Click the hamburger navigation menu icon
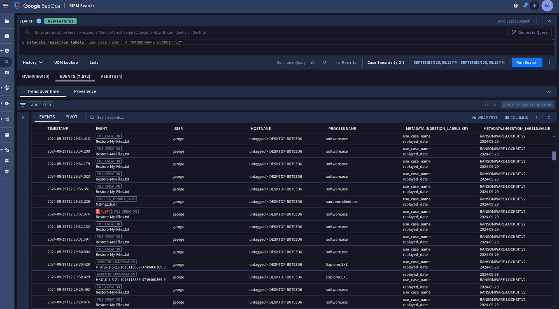 6,5
